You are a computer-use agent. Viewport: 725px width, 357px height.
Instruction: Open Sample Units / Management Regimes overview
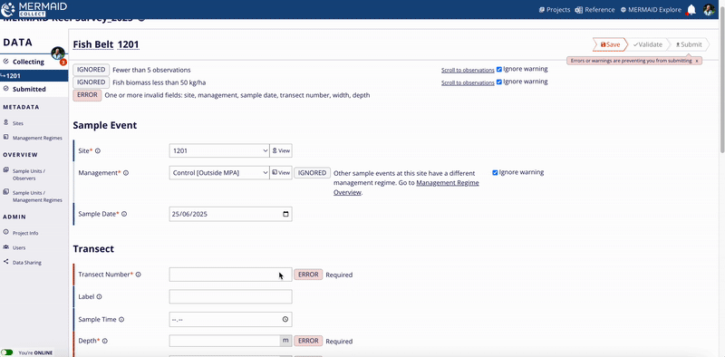pos(37,196)
